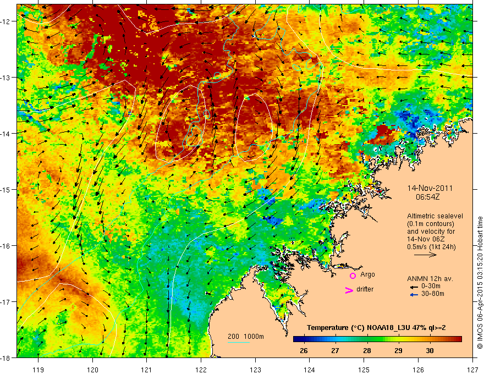Click the black 0-30m arrow legend symbol
This screenshot has width=484, height=374.
(x=414, y=287)
